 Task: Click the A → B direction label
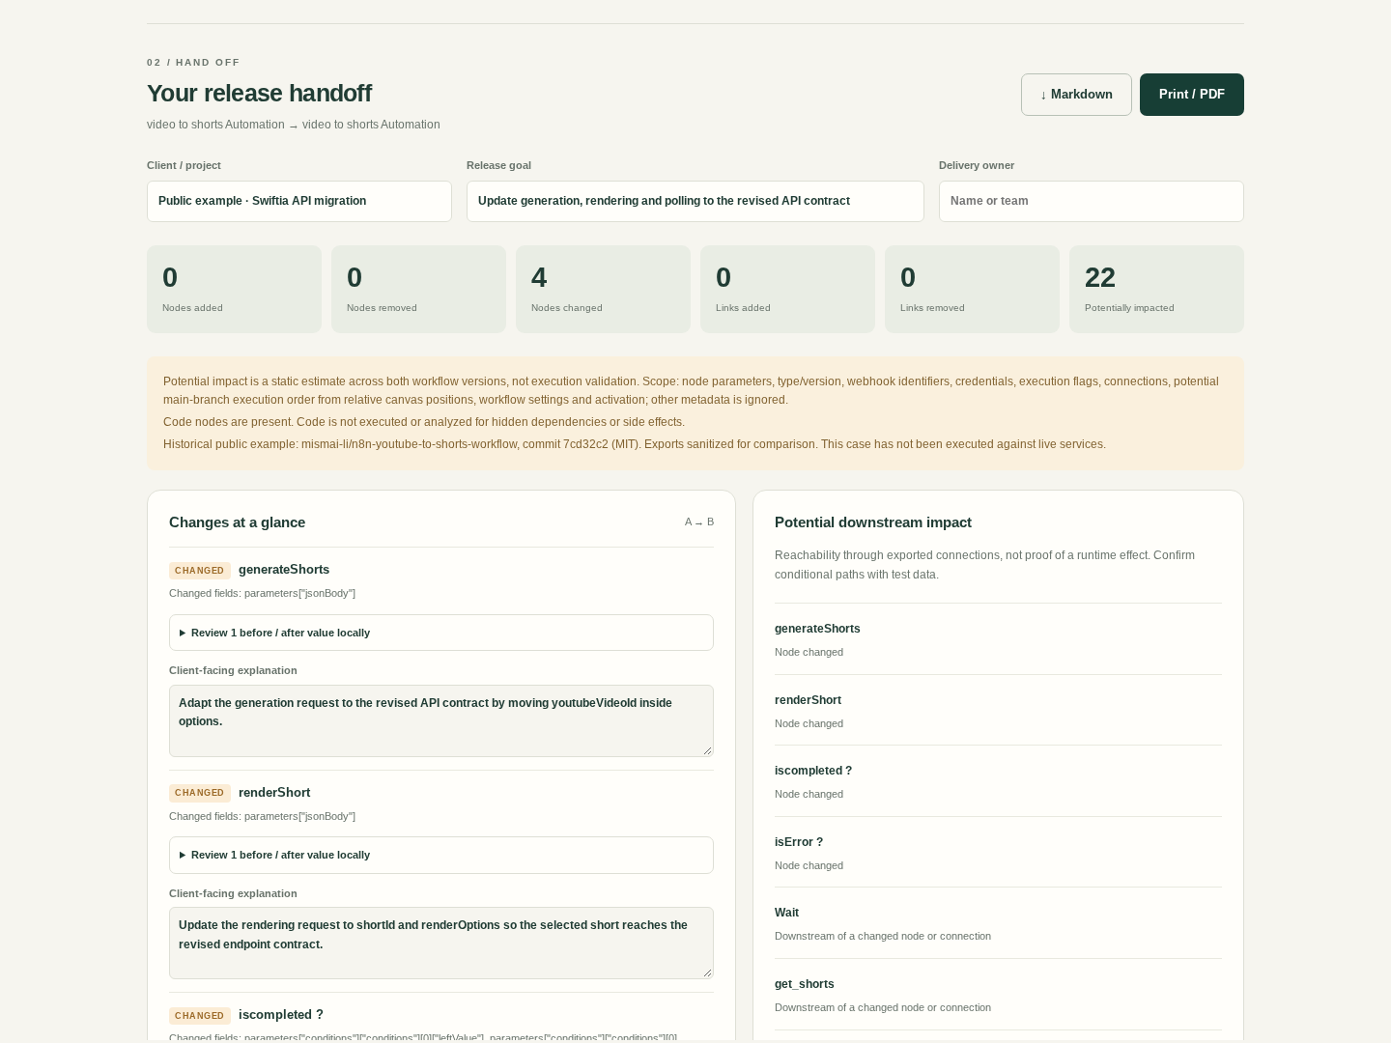point(699,522)
